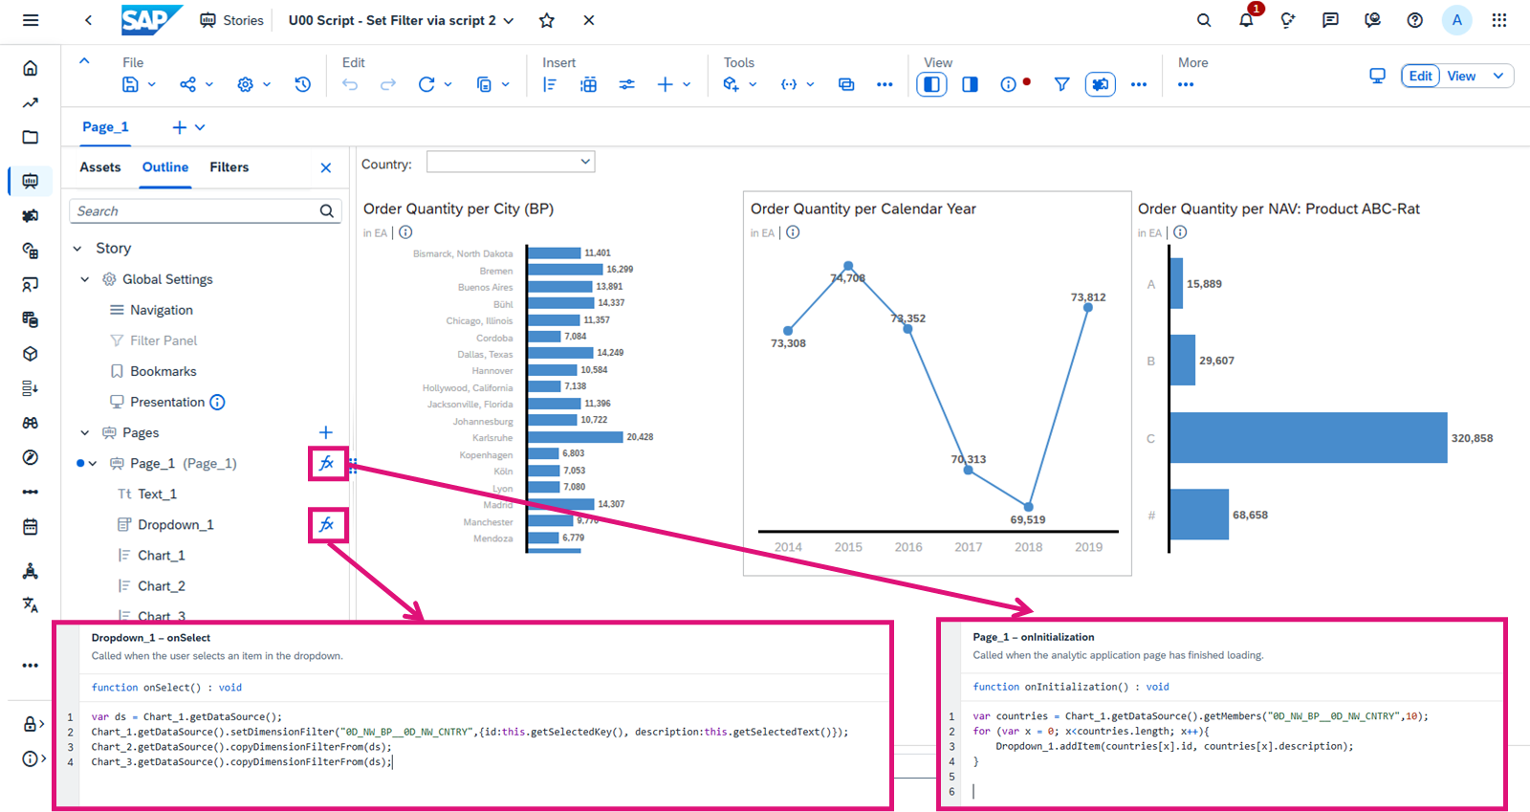
Task: Mark story as favorite with star
Action: point(547,20)
